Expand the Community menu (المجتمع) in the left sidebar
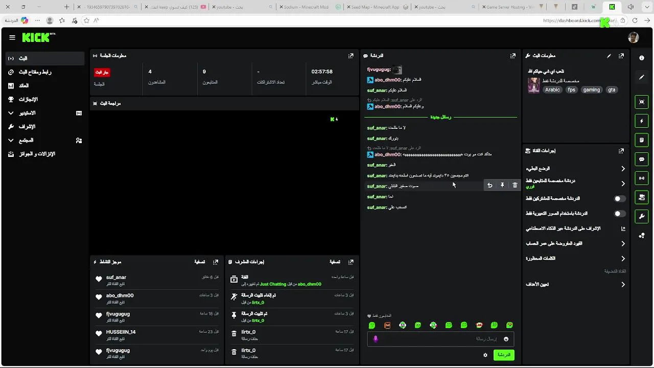 45,140
